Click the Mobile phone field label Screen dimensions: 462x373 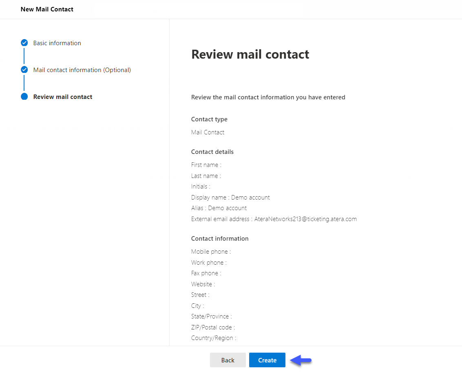point(211,252)
